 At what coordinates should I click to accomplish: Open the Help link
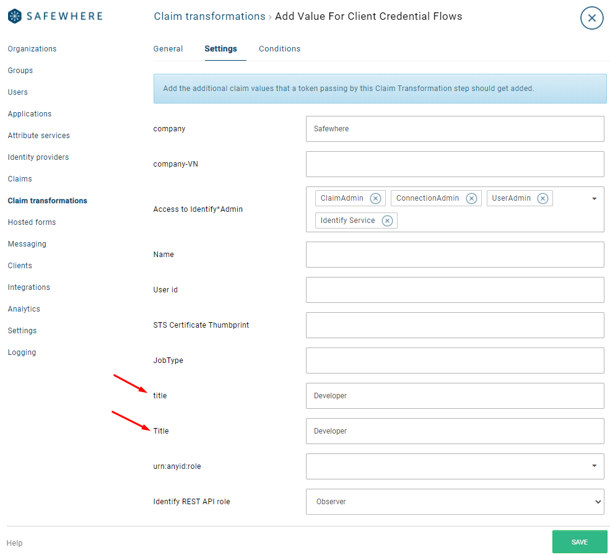14,543
